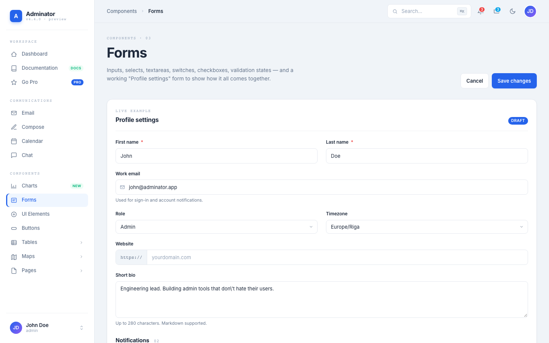
Task: Focus the First name input field
Action: coord(217,156)
